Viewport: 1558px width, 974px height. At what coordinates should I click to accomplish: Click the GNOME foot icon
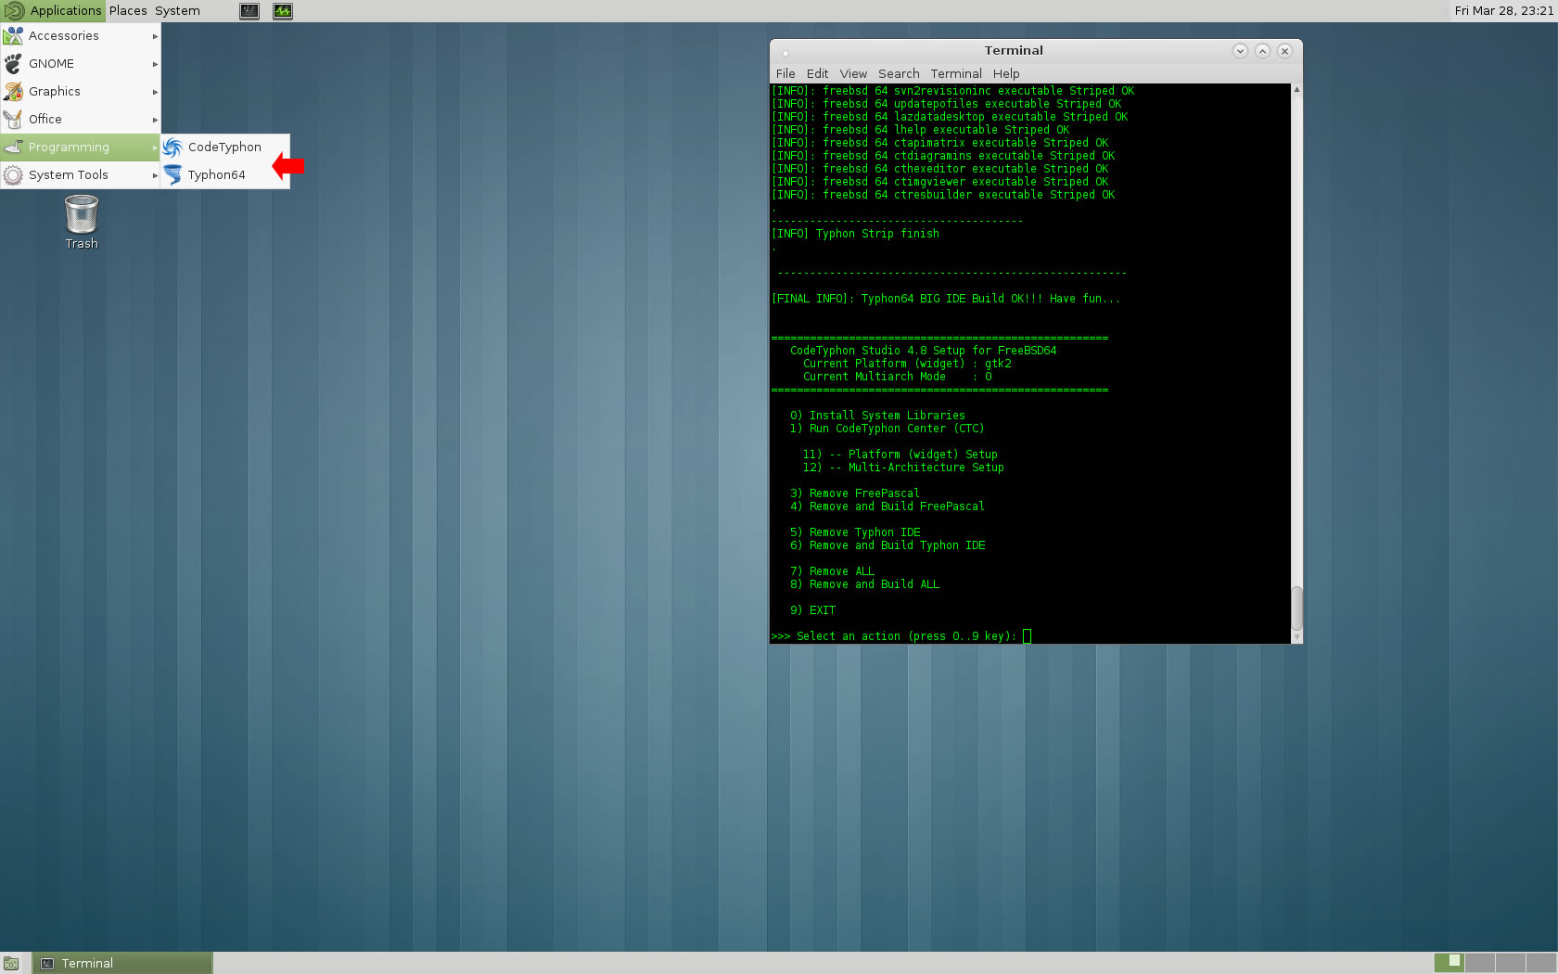pos(13,63)
